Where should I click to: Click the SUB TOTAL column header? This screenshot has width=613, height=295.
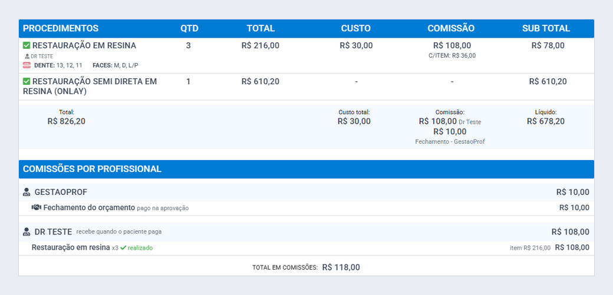coord(546,28)
